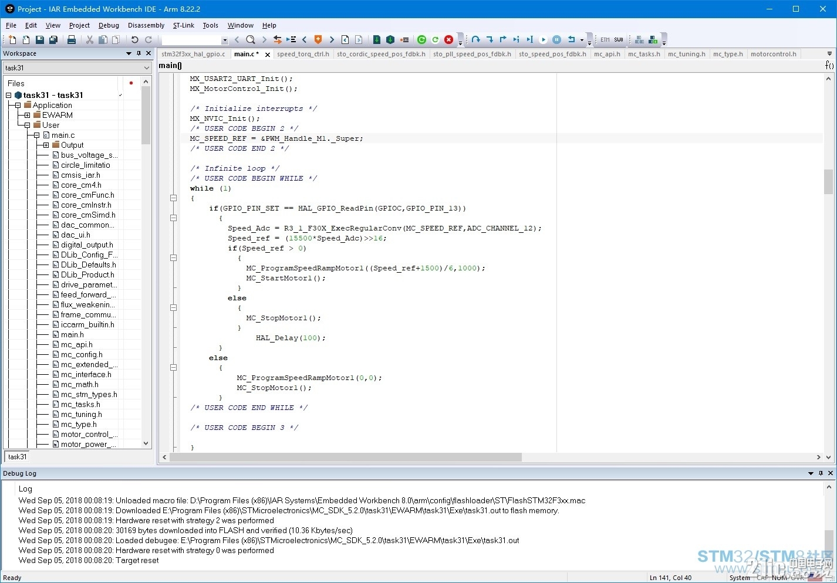
Task: Click the task31 tab below the workspace
Action: [x=18, y=456]
